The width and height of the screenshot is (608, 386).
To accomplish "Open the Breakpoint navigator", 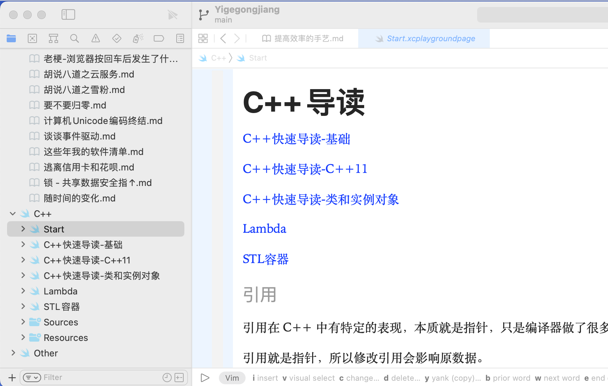I will click(159, 38).
